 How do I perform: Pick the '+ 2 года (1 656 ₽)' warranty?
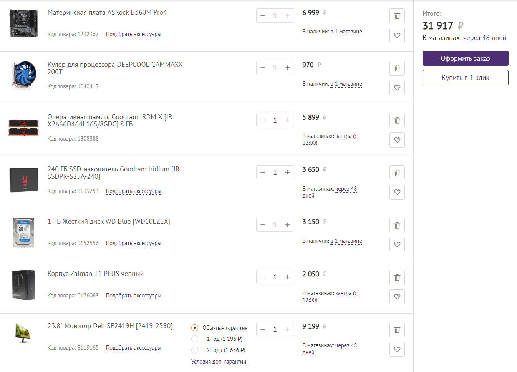[195, 350]
